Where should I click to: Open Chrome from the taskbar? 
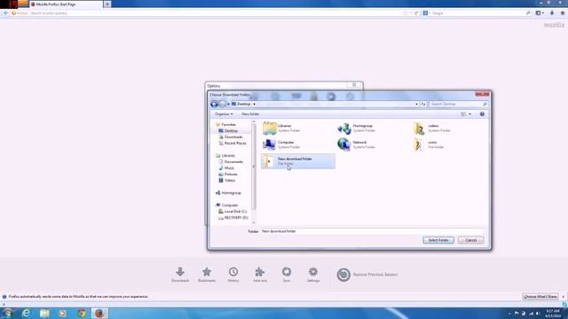81,313
